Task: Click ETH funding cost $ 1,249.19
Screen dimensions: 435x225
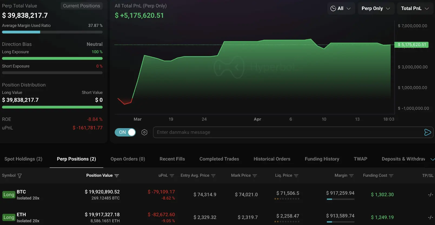Action: tap(382, 217)
